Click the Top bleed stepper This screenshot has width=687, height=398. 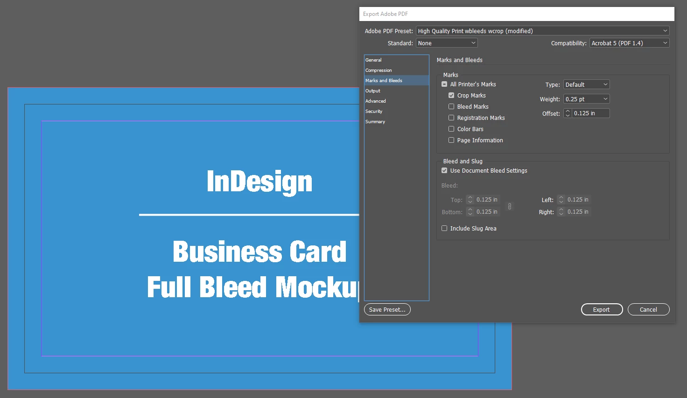pos(470,200)
